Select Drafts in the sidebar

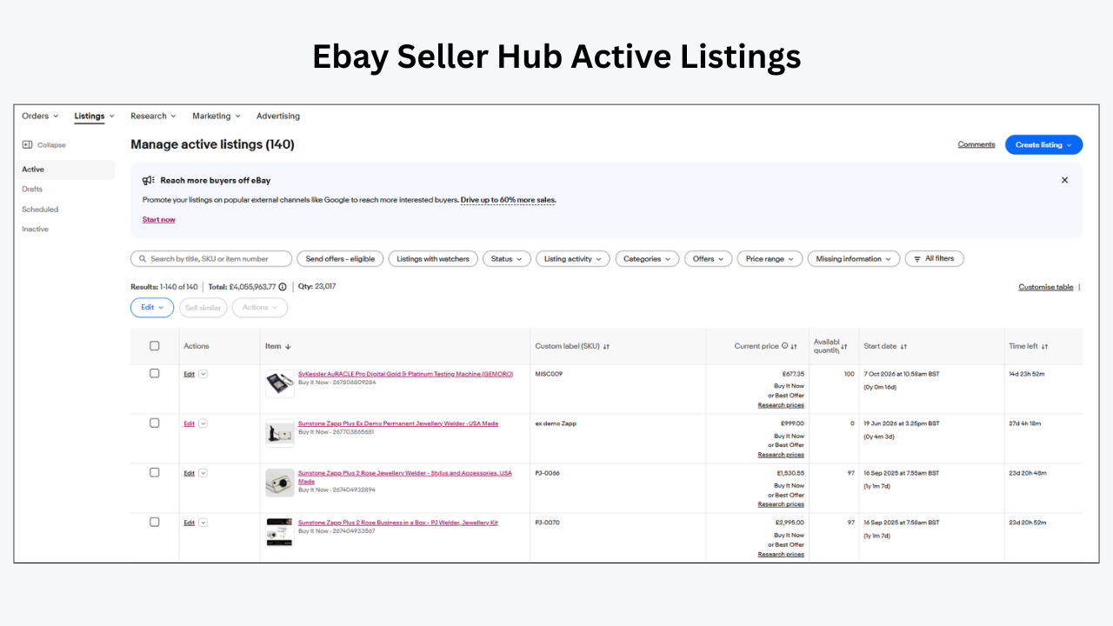pyautogui.click(x=32, y=190)
